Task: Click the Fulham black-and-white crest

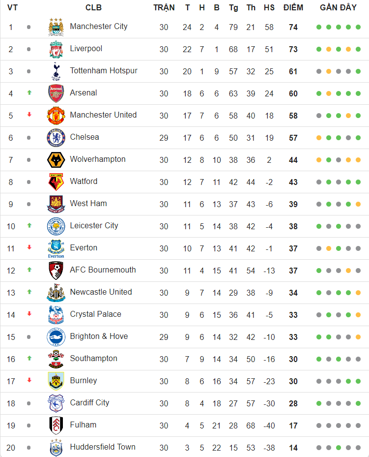Action: coord(56,426)
